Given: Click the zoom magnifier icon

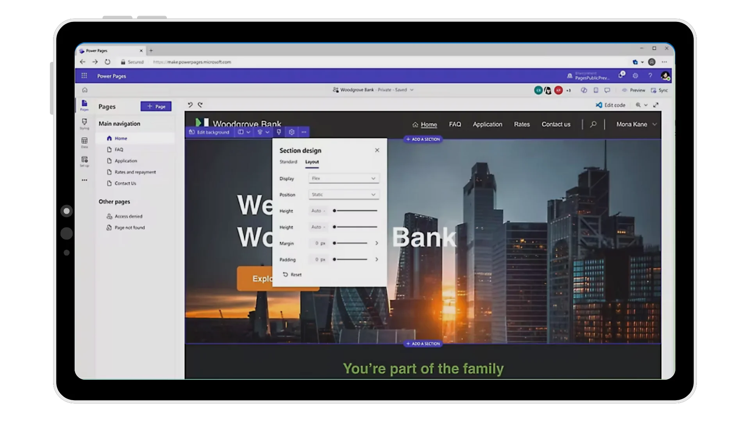Looking at the screenshot, I should (638, 105).
